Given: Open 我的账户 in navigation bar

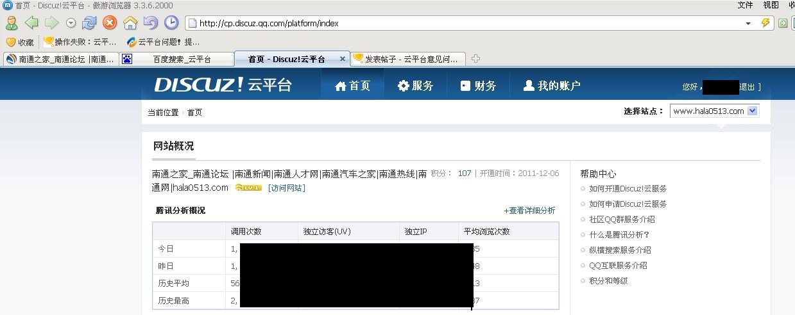Looking at the screenshot, I should pos(552,86).
